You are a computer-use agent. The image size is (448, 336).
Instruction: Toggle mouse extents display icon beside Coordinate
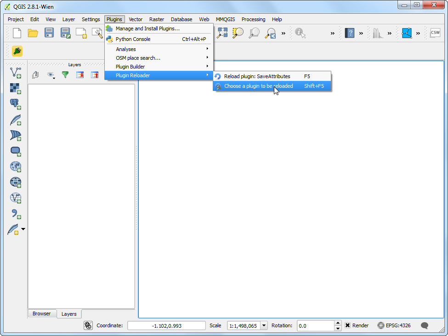[x=88, y=325]
